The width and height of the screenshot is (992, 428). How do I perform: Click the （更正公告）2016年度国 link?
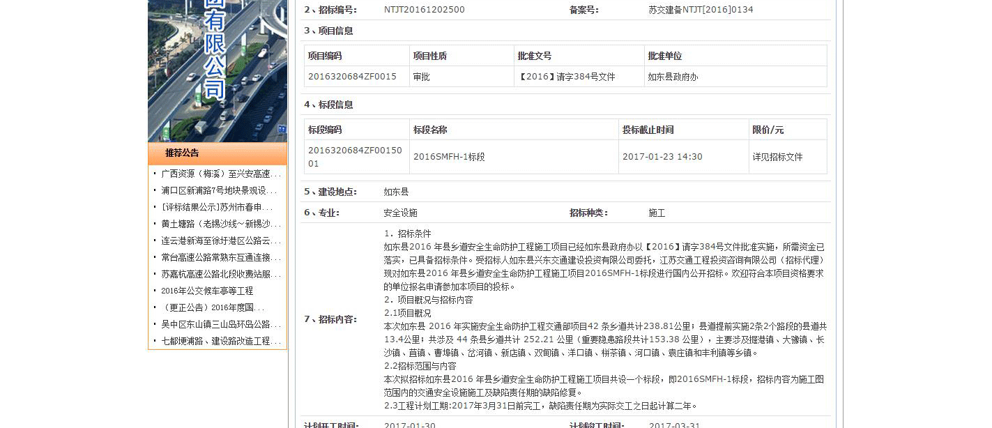[x=213, y=307]
